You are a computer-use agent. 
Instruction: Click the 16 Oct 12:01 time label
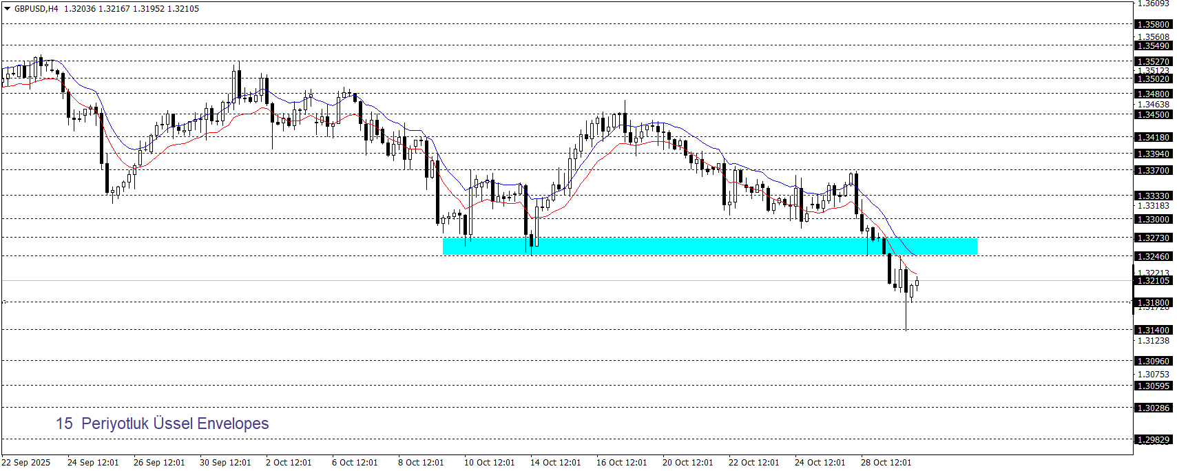(621, 463)
